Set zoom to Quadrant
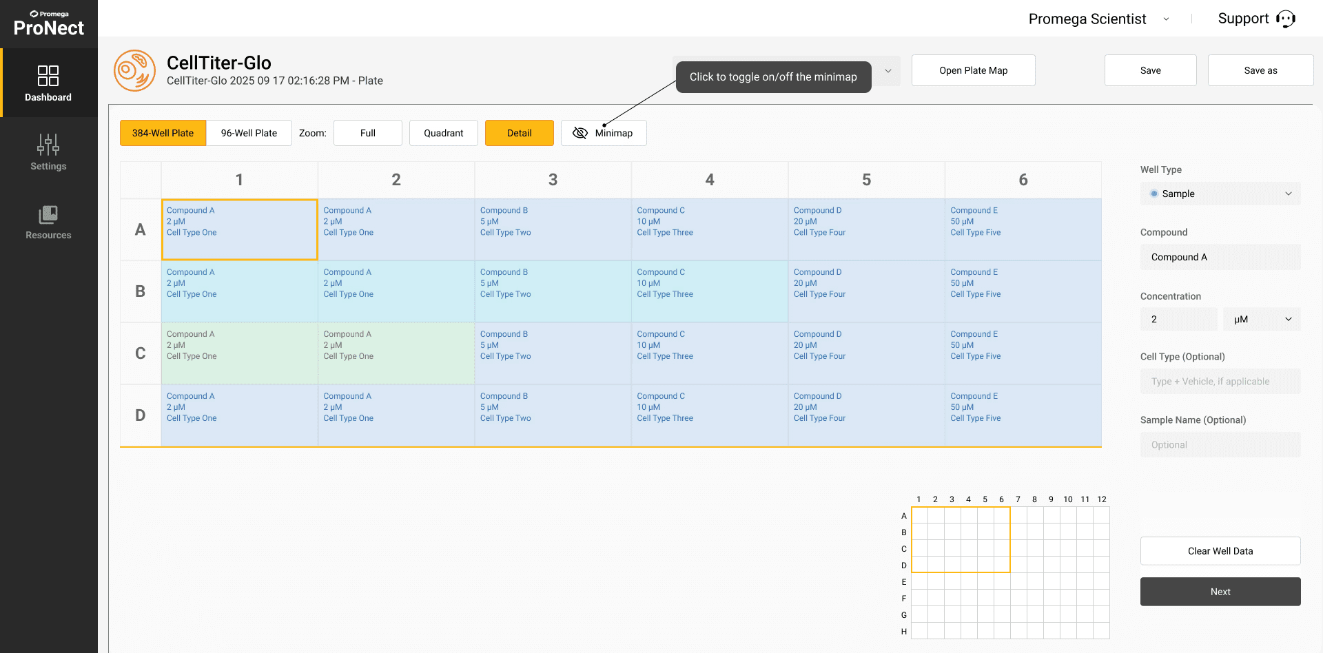 click(x=444, y=133)
